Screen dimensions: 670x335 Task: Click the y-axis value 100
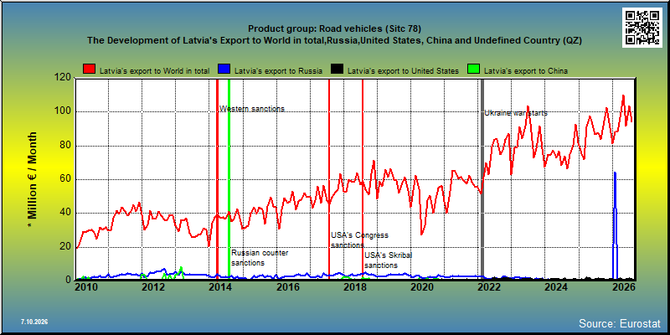64,111
